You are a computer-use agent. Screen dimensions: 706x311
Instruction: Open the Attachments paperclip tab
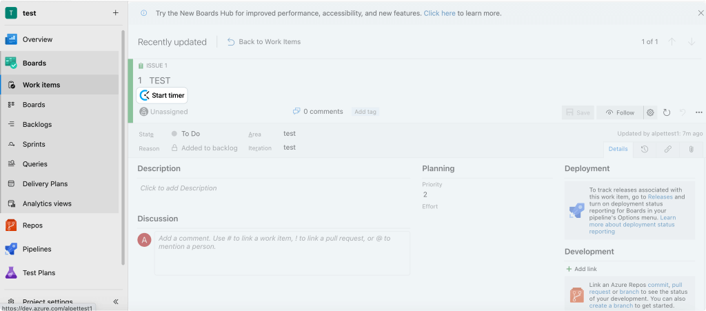[x=691, y=149]
